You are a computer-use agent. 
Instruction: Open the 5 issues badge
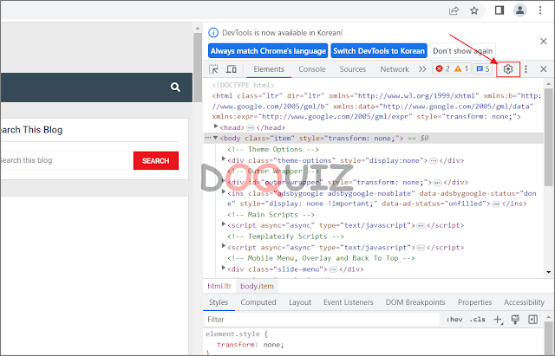click(483, 68)
